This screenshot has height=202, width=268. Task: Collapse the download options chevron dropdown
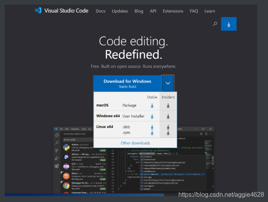pyautogui.click(x=168, y=83)
